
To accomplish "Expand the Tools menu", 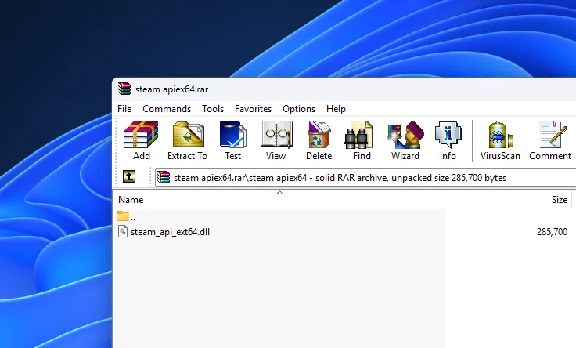I will pyautogui.click(x=213, y=109).
